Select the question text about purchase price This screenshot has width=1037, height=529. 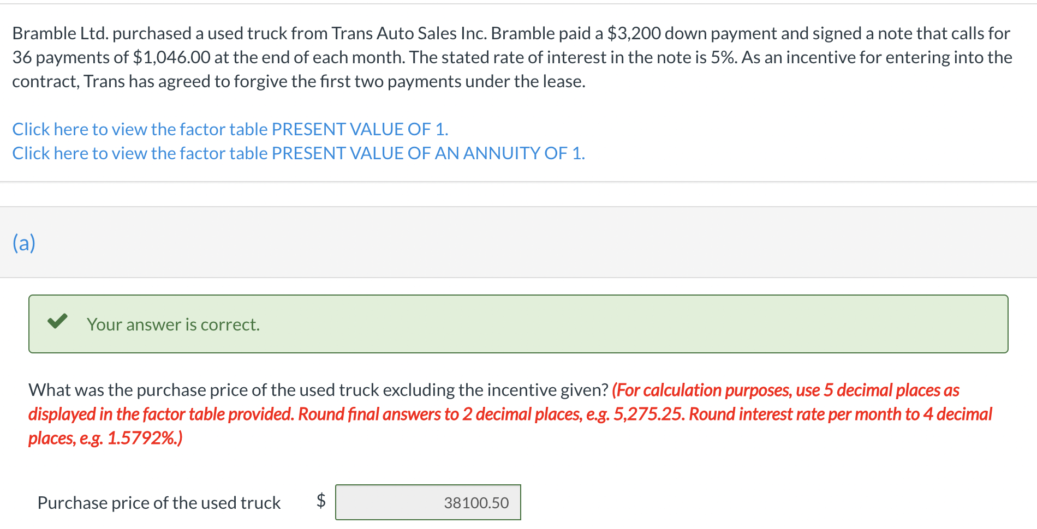coord(318,389)
